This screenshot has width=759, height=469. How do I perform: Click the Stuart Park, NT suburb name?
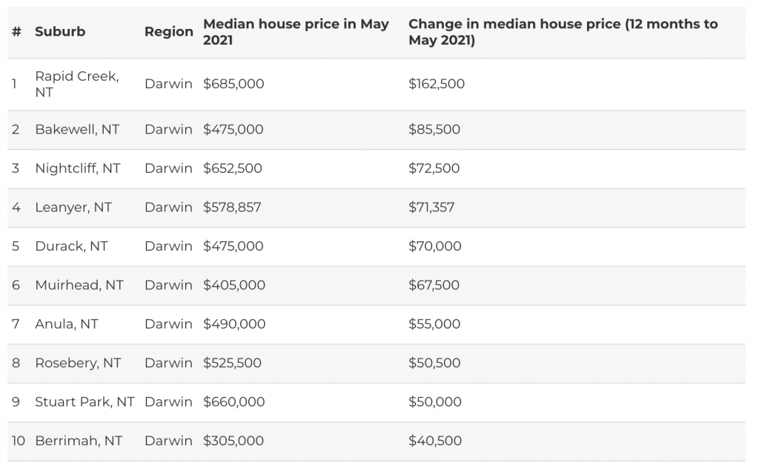click(x=84, y=401)
